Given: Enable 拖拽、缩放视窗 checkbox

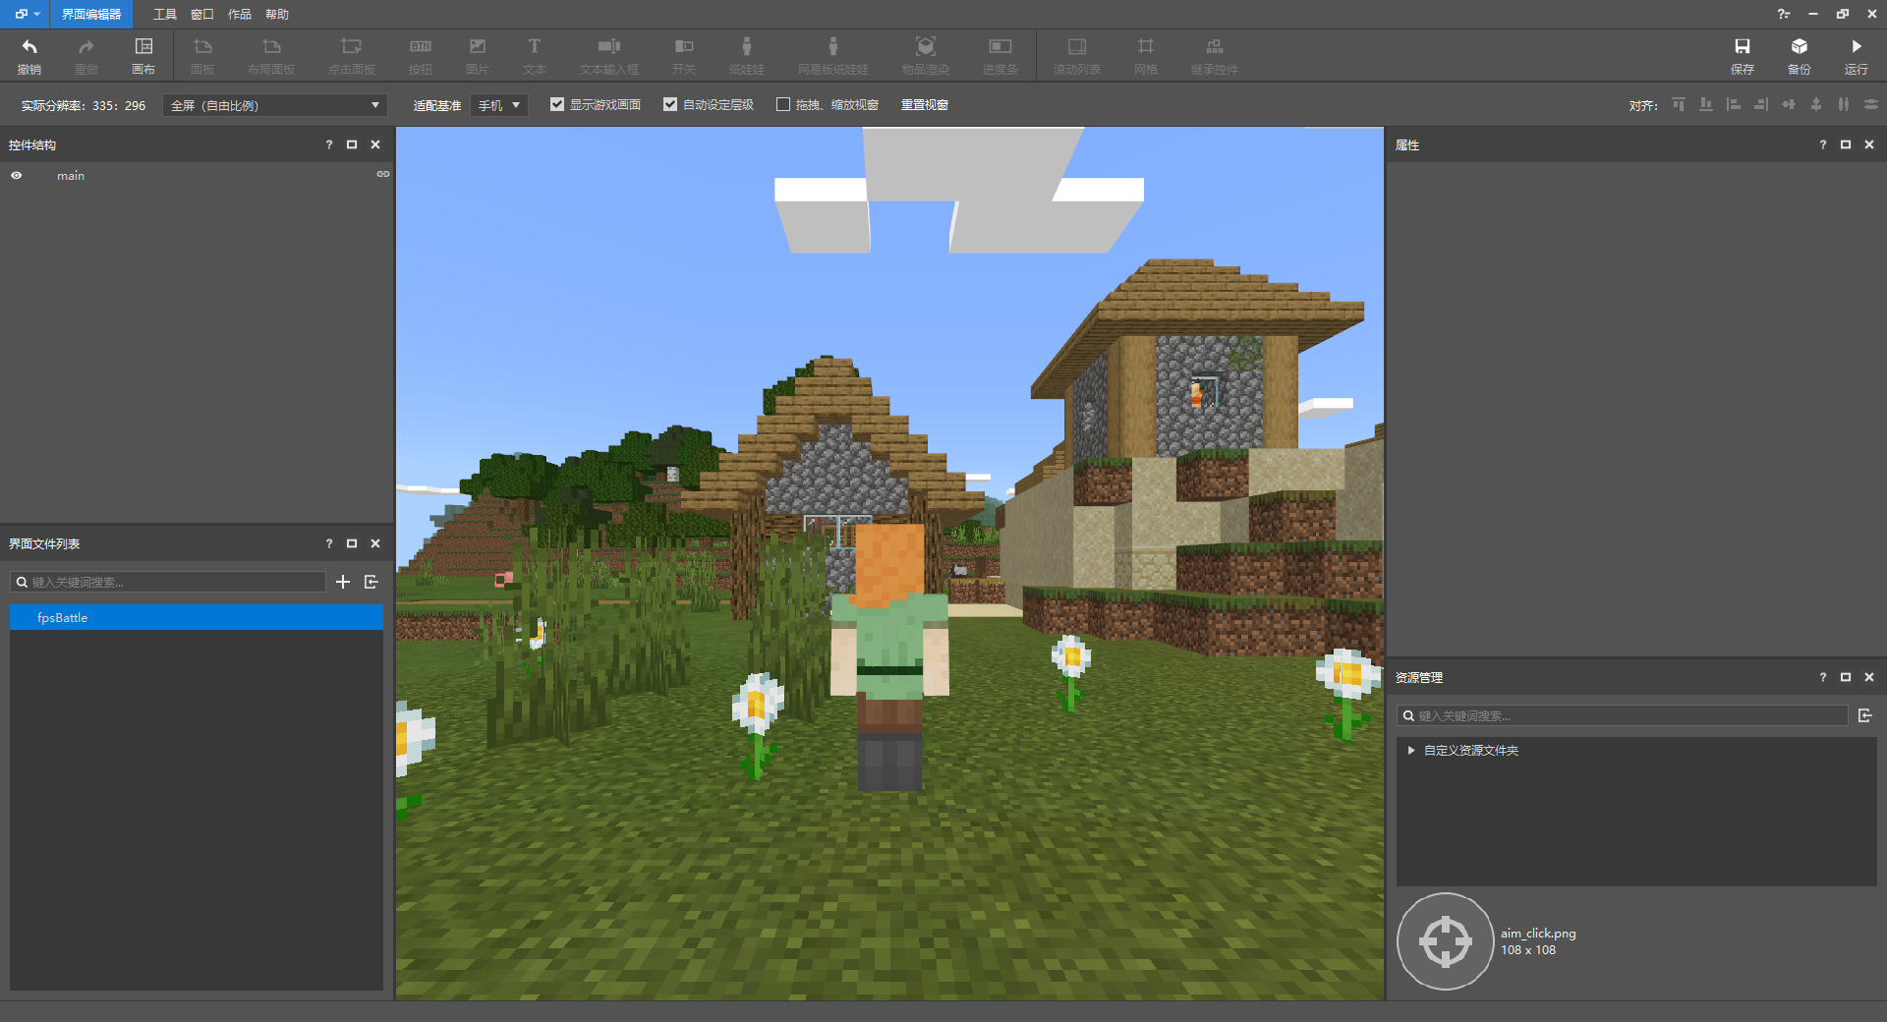Looking at the screenshot, I should (783, 104).
